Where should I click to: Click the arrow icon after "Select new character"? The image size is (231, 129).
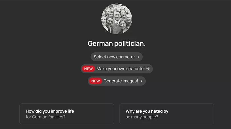coord(138,57)
